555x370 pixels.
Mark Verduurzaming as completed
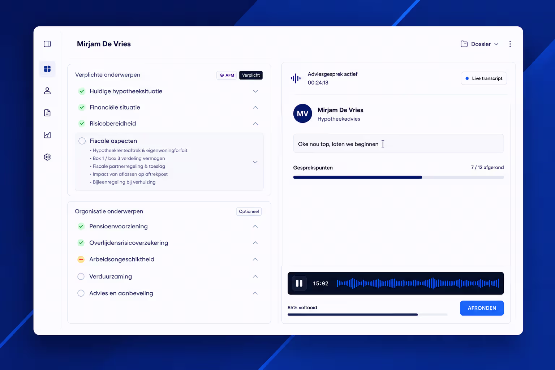pyautogui.click(x=81, y=276)
